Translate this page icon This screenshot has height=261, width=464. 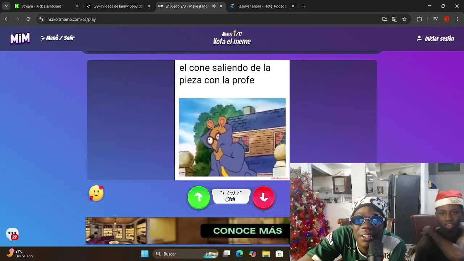(x=394, y=19)
